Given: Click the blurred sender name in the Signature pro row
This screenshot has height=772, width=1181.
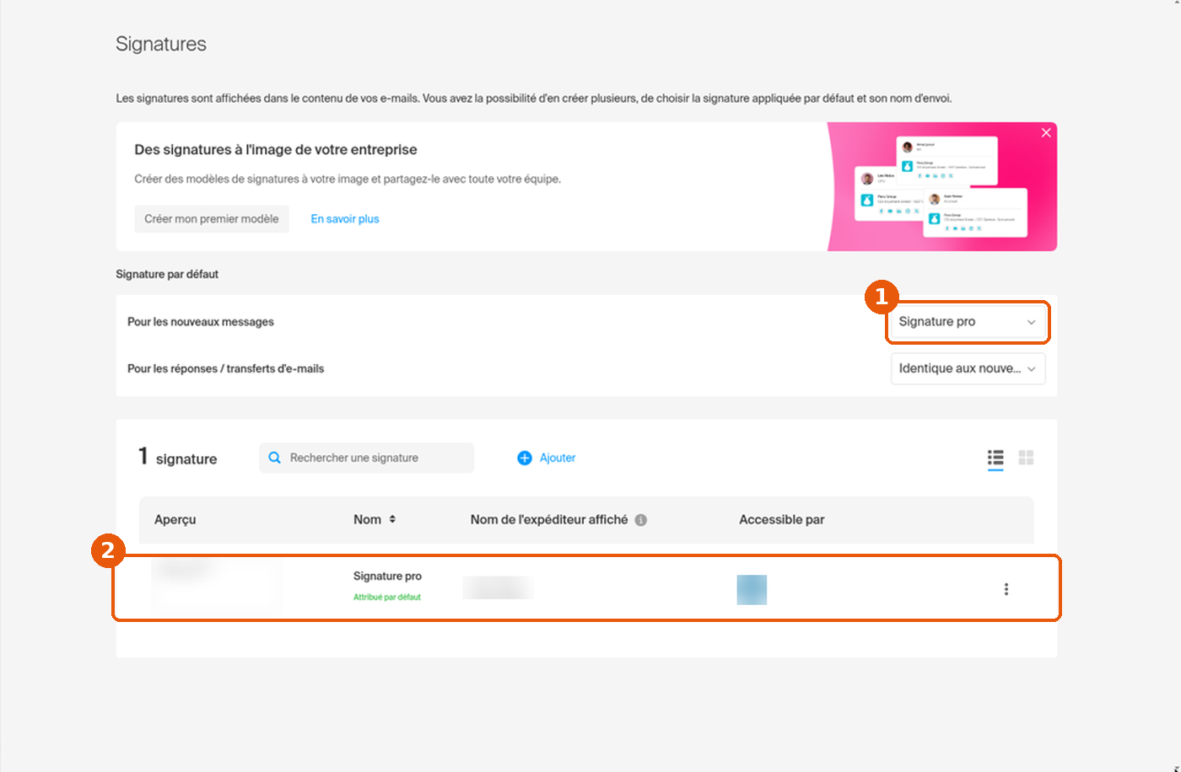Looking at the screenshot, I should click(x=498, y=587).
